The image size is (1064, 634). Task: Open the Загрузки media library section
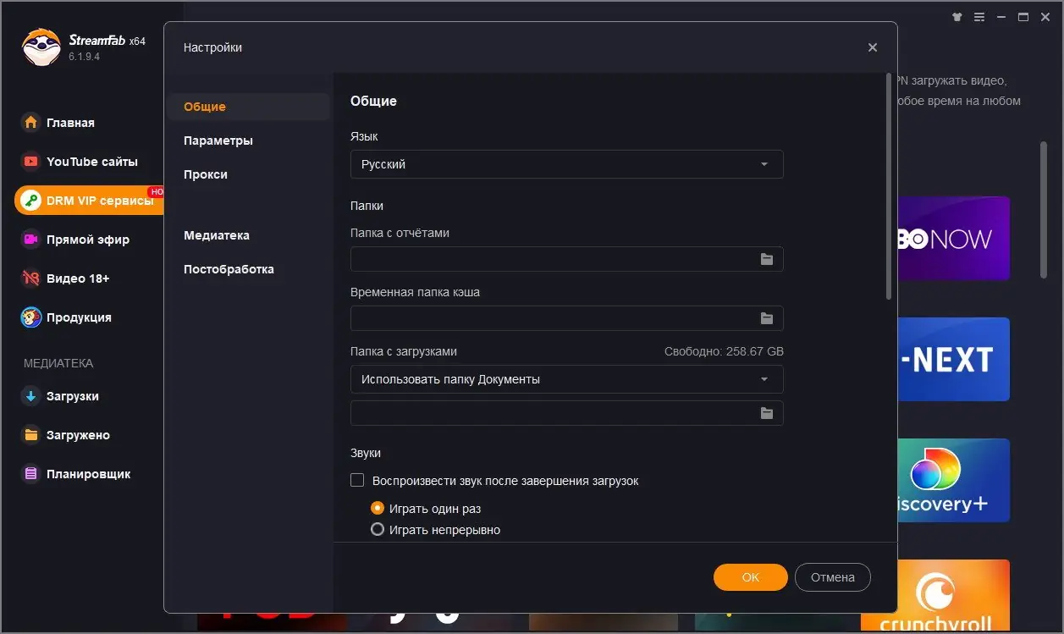pyautogui.click(x=70, y=395)
